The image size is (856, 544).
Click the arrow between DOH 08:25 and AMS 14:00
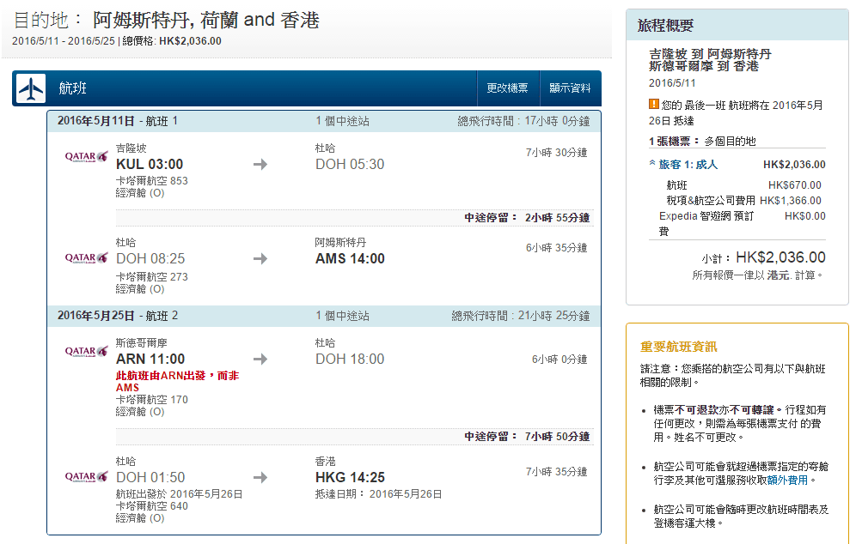pyautogui.click(x=260, y=258)
